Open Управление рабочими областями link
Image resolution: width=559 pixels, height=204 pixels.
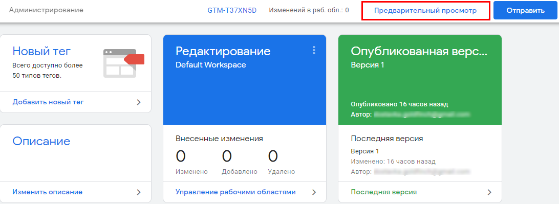[235, 192]
